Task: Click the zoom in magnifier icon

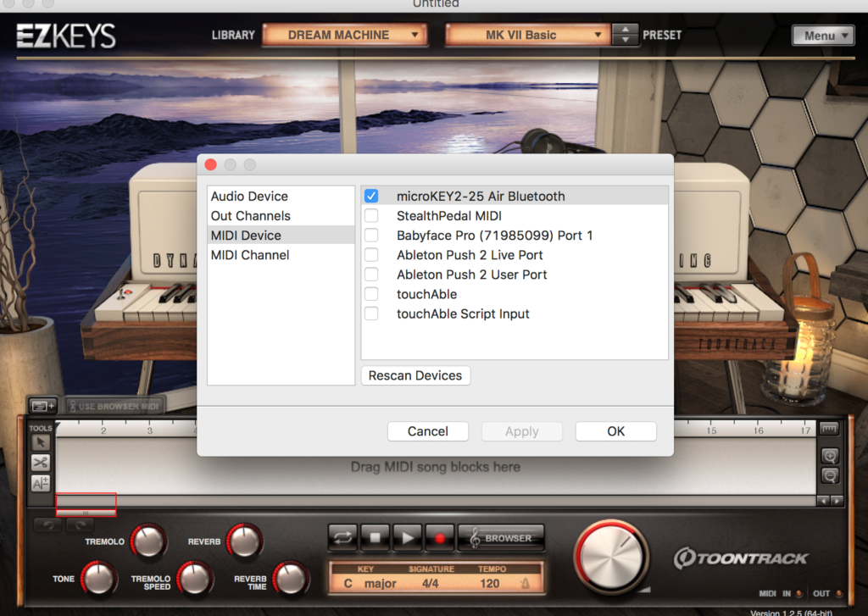Action: pos(830,456)
